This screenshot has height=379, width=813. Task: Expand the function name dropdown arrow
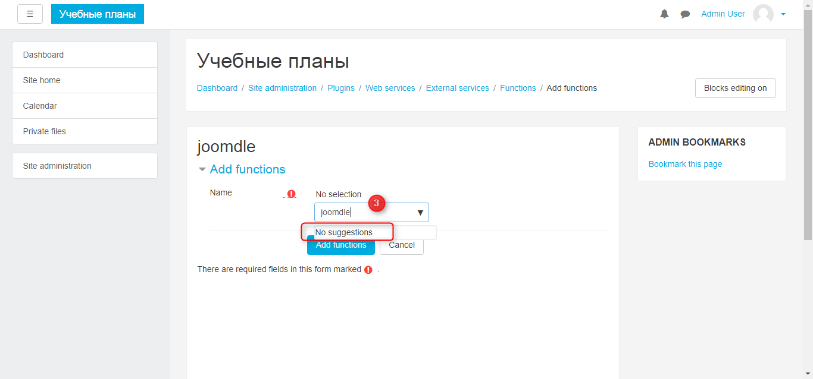pos(420,213)
